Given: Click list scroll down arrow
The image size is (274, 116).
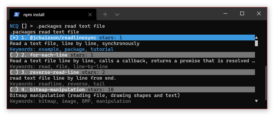Looking at the screenshot, I should tap(256, 101).
